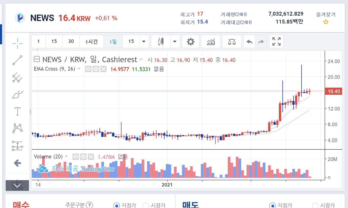Click the candlestick chart type icon

coord(161,41)
